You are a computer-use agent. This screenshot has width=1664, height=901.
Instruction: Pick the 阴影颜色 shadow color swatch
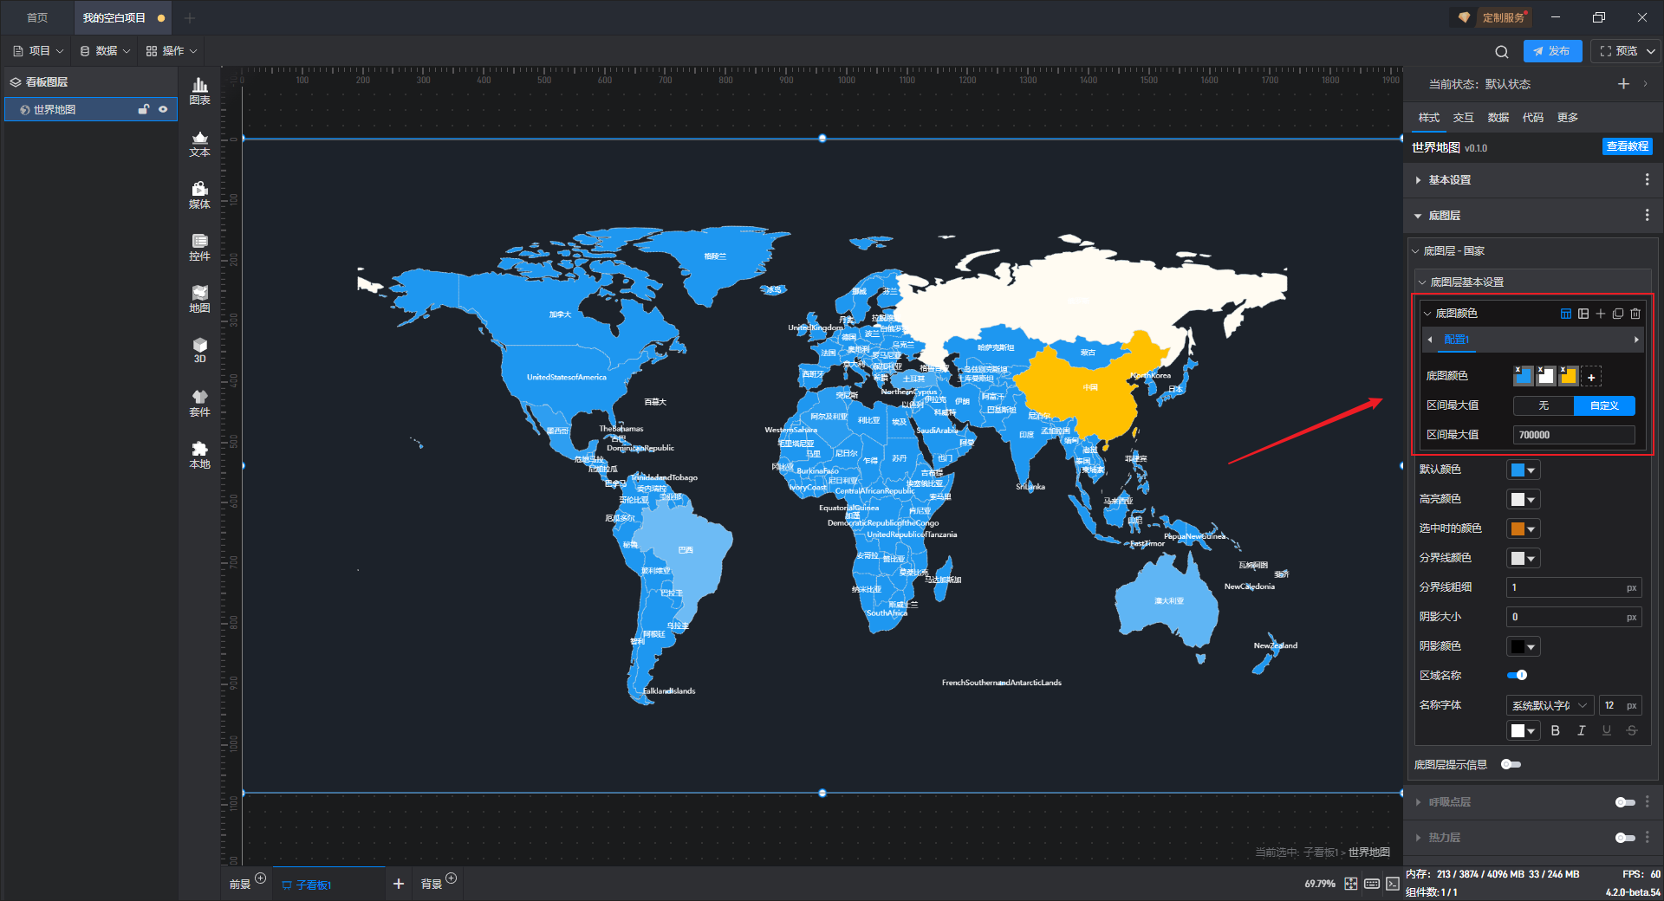[x=1524, y=647]
